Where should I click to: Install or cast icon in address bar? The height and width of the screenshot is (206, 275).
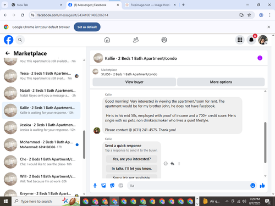[x=241, y=15]
